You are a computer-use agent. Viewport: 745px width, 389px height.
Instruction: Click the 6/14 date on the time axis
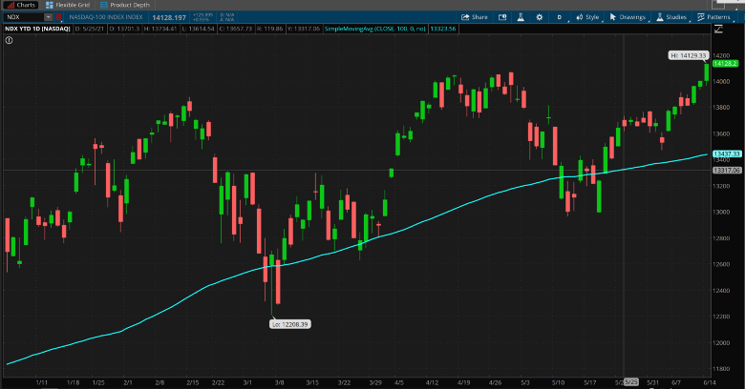tap(710, 382)
